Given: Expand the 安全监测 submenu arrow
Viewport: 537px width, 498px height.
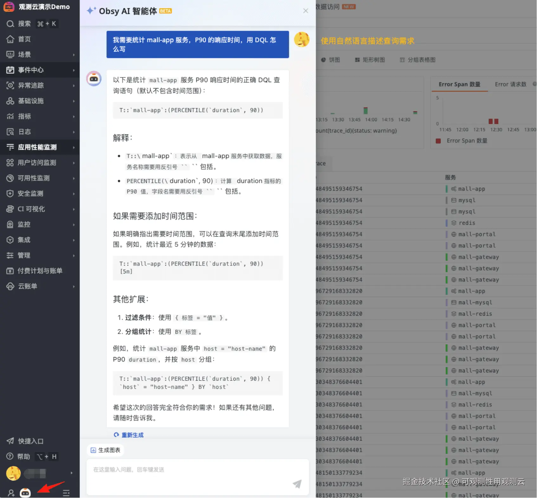Looking at the screenshot, I should click(74, 194).
